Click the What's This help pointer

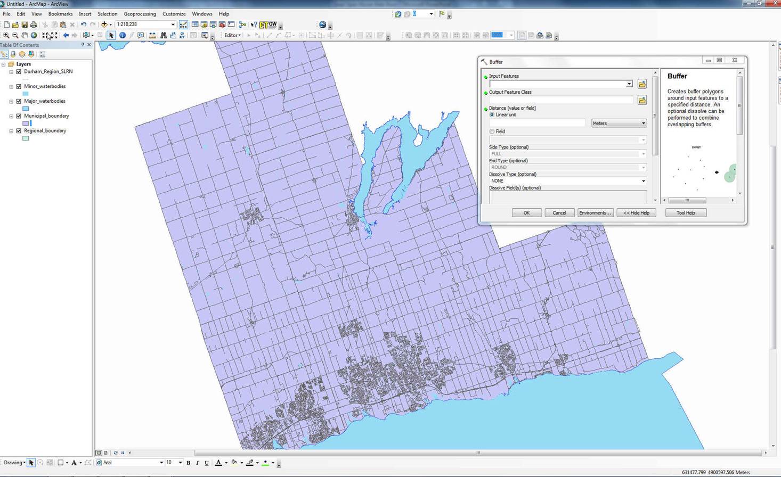(x=254, y=24)
